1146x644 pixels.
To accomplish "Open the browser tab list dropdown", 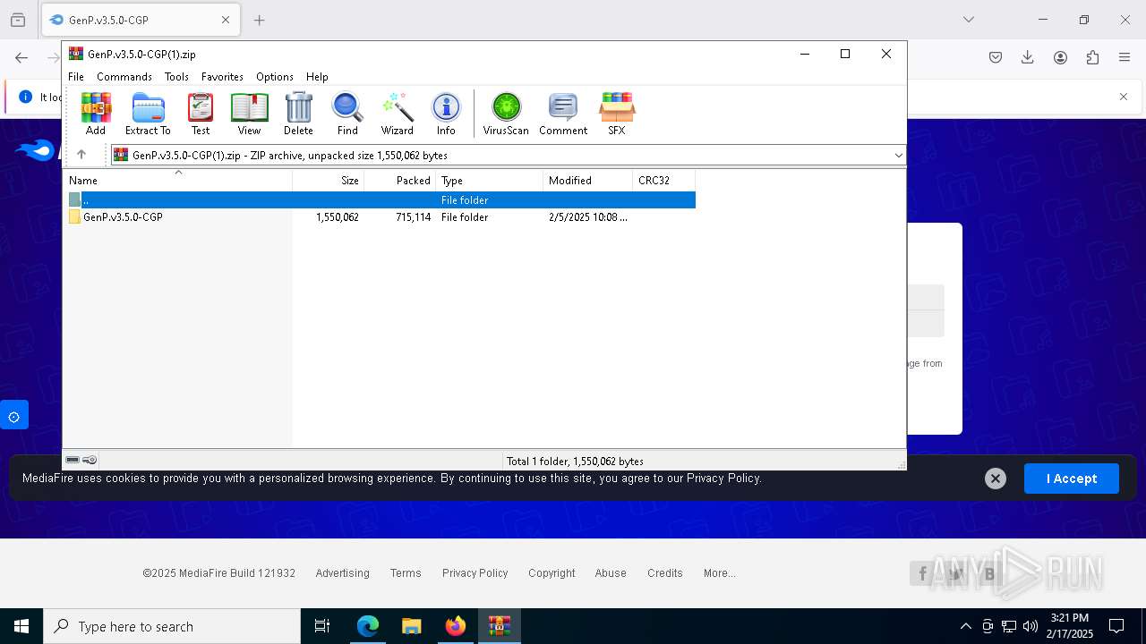I will click(969, 20).
